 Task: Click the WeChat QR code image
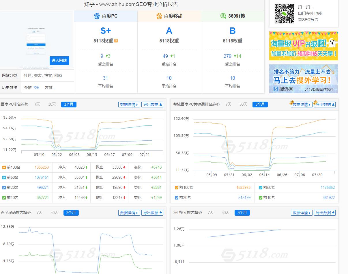coord(284,13)
